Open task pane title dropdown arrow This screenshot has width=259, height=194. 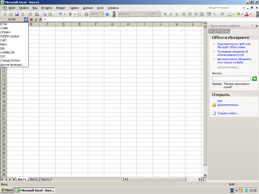pyautogui.click(x=252, y=26)
